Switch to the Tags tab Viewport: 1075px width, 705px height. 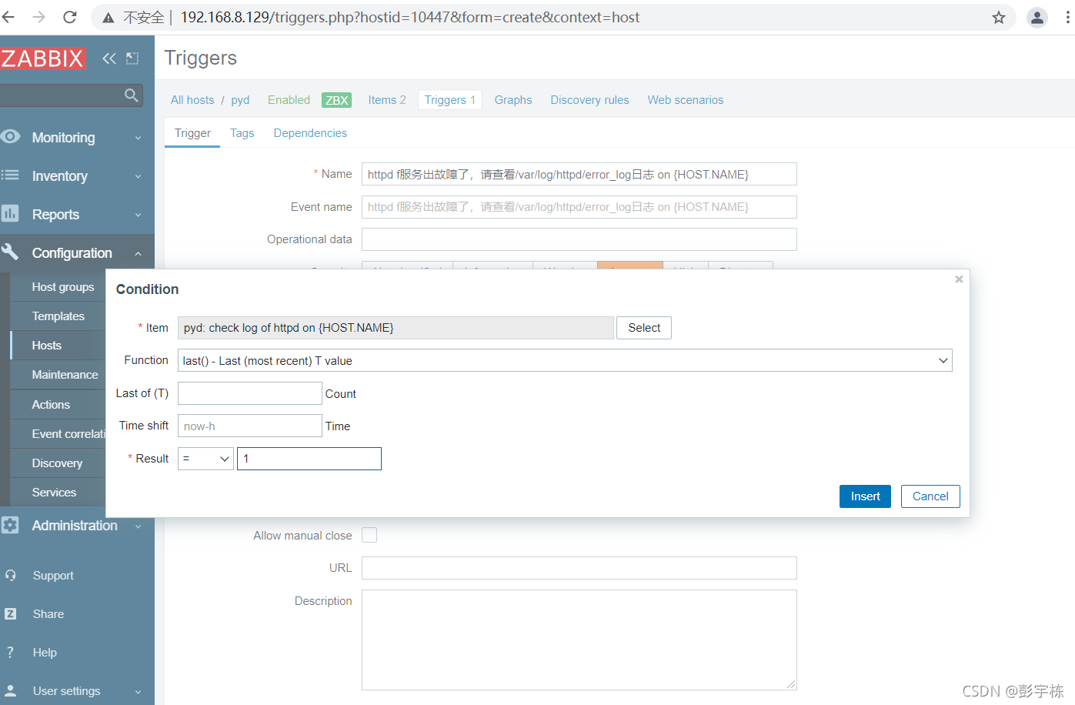(x=242, y=133)
